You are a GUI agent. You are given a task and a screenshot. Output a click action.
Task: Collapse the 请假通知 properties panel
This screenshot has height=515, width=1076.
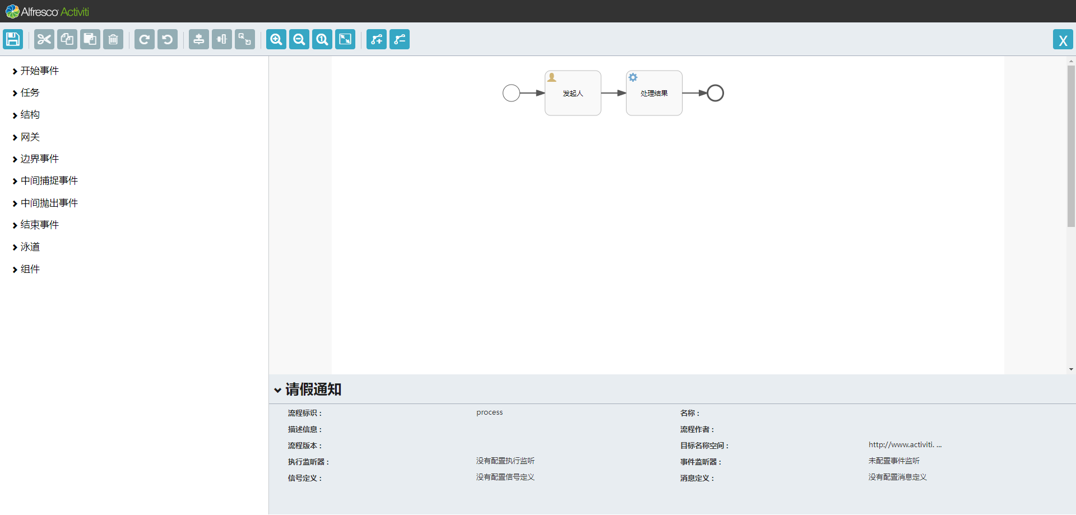[x=279, y=389]
